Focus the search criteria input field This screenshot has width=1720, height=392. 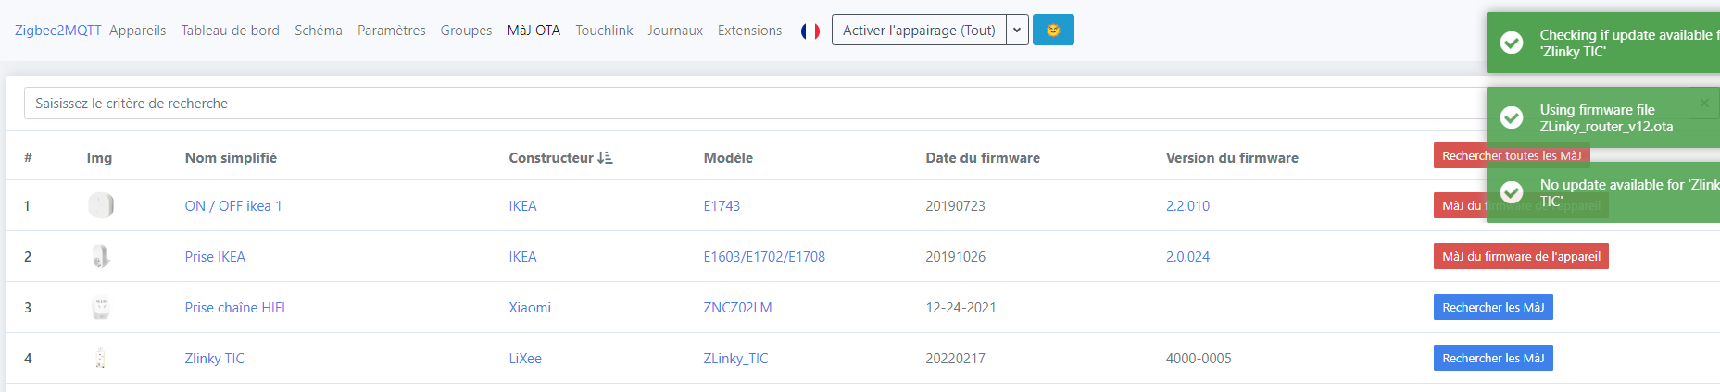(741, 104)
